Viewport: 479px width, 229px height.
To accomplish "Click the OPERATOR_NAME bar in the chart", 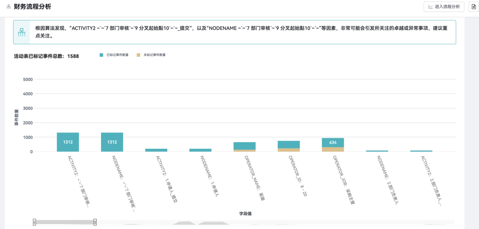I will click(244, 146).
